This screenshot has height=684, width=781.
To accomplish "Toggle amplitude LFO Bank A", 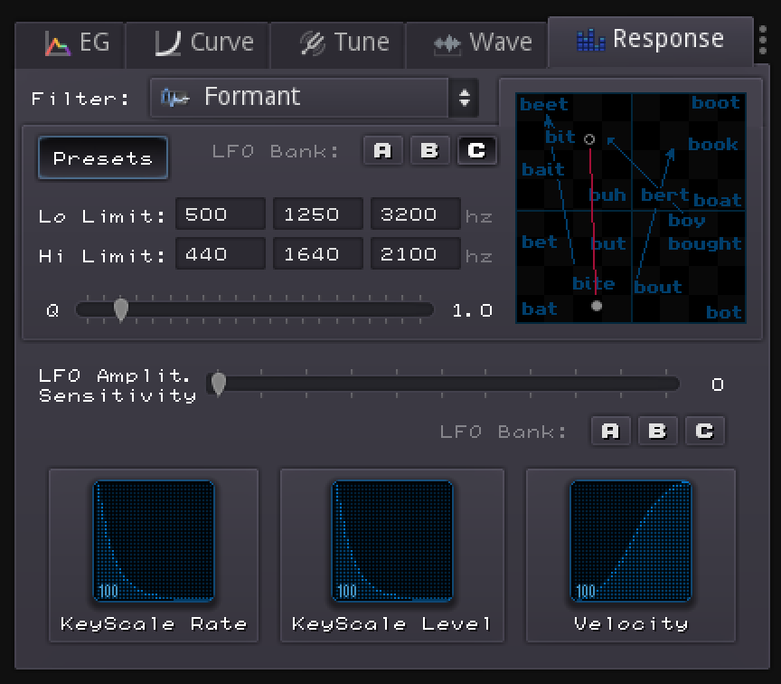I will pos(610,431).
